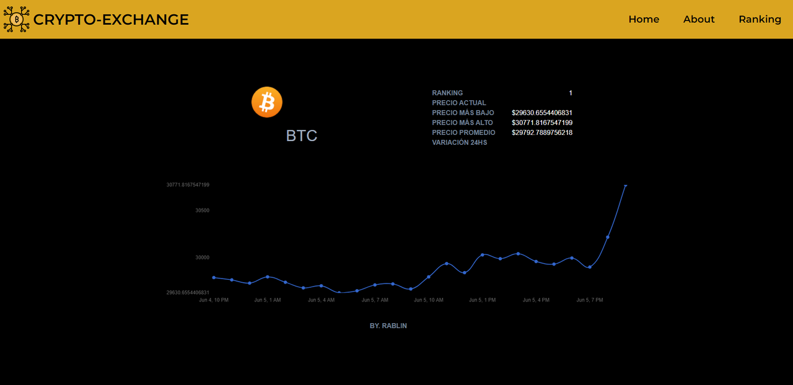Open the Ranking navigation link

760,19
